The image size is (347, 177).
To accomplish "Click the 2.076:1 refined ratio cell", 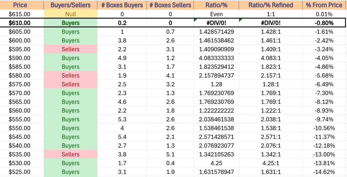I will [271, 146].
